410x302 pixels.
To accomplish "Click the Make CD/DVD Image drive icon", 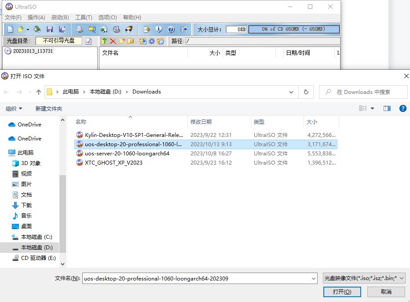I will [80, 29].
